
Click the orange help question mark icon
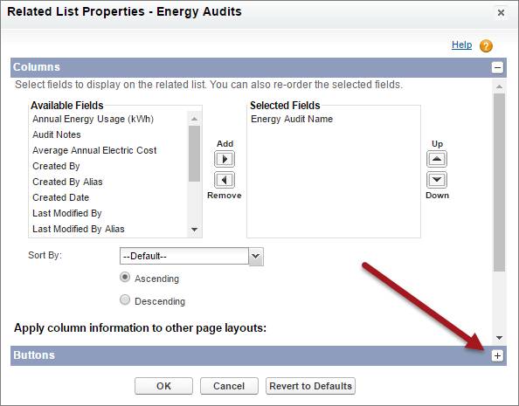486,45
